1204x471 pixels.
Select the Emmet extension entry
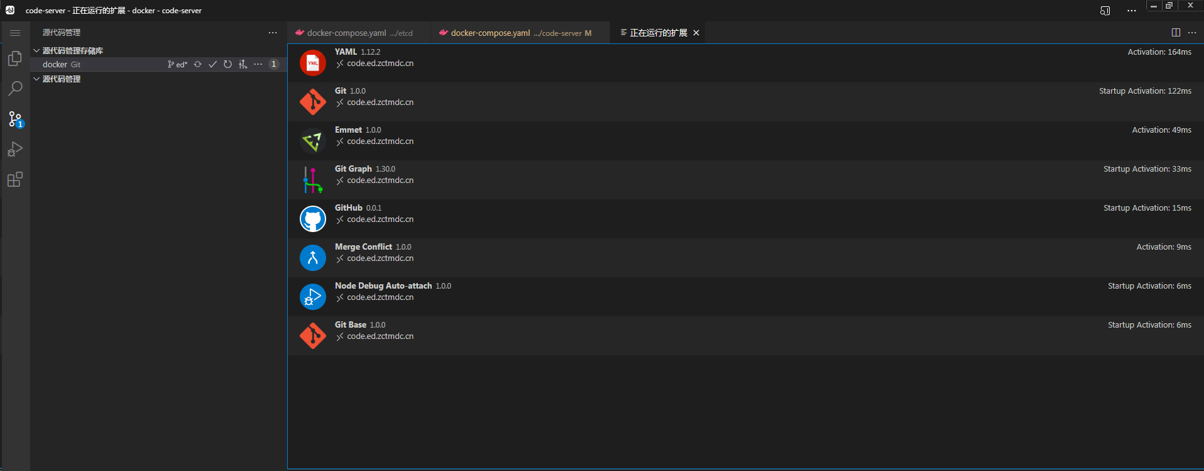746,141
